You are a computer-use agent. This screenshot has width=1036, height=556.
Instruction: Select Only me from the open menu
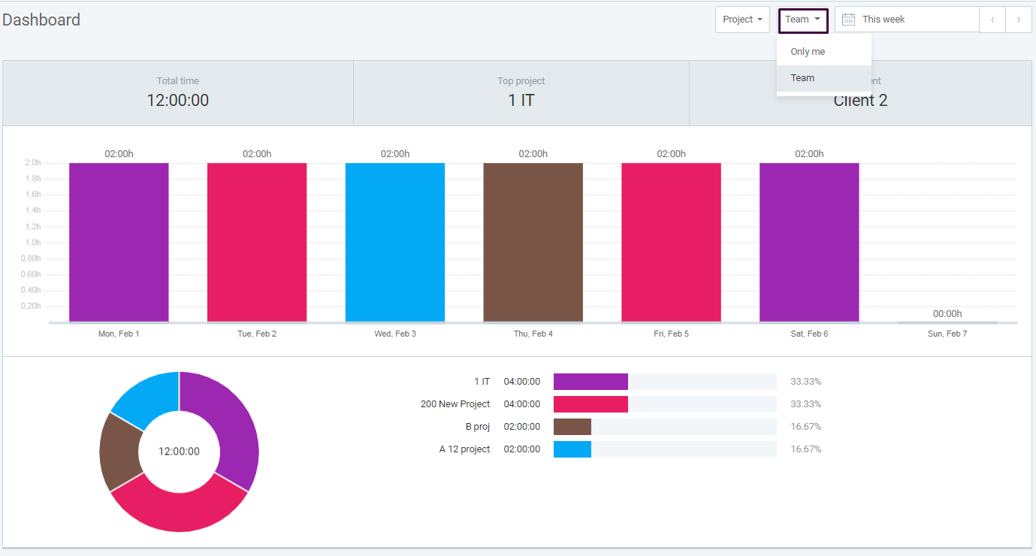pos(807,51)
